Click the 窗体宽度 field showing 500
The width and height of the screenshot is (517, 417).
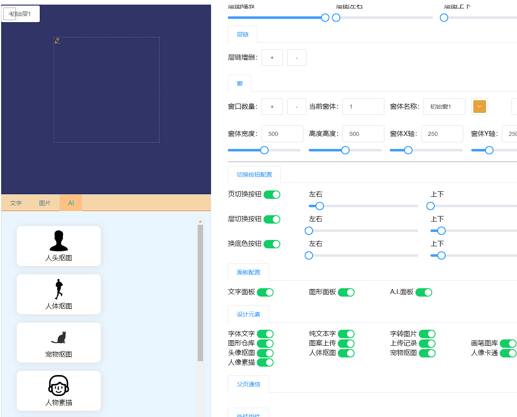[282, 134]
